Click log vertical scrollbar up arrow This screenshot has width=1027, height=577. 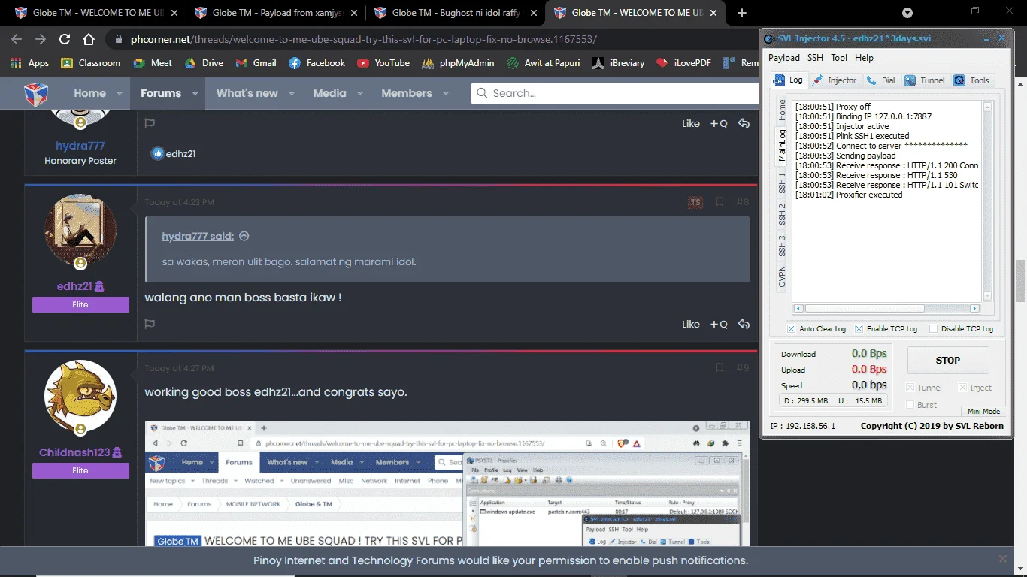988,107
